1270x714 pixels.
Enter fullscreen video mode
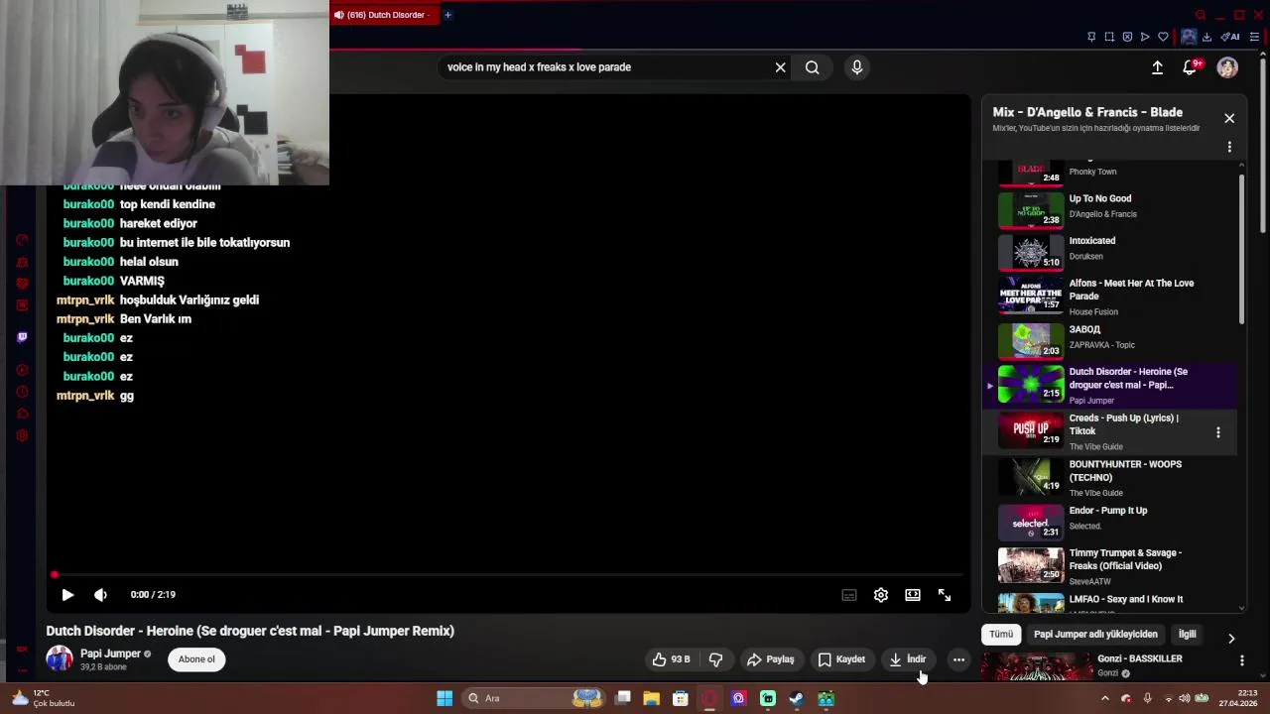click(945, 595)
